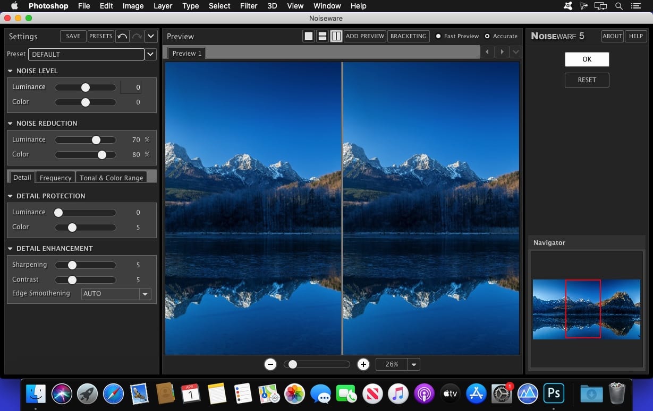Open the zoom percentage dropdown

point(414,364)
